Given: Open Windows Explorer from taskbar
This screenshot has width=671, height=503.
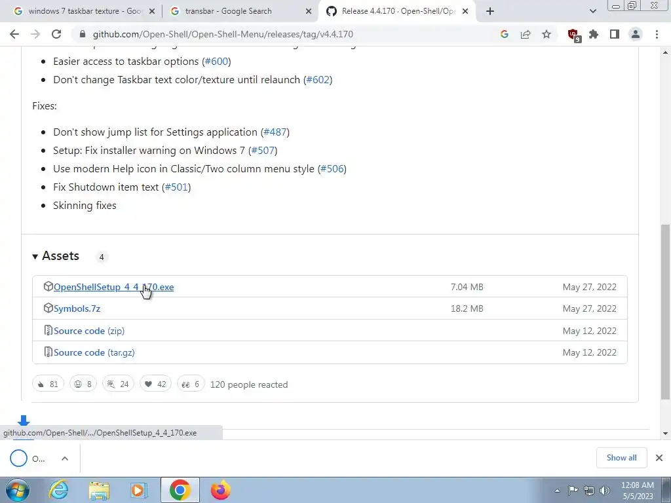Looking at the screenshot, I should pyautogui.click(x=99, y=491).
